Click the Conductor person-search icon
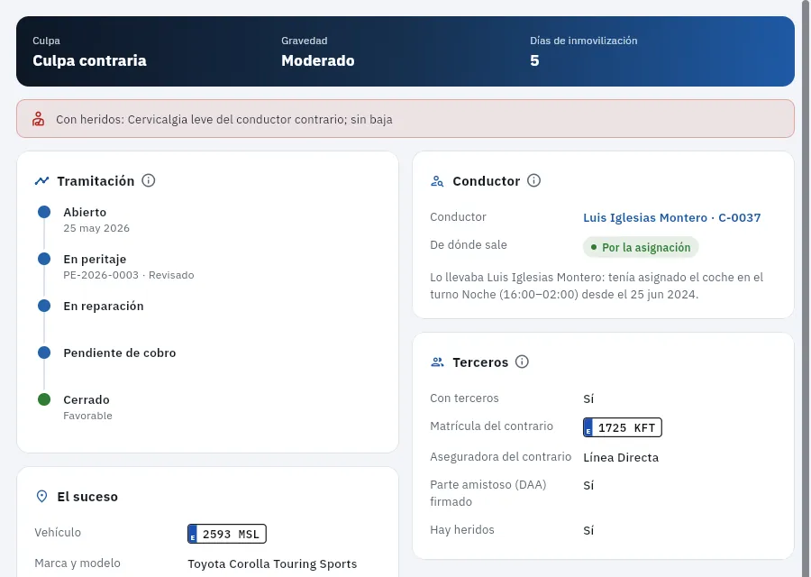 tap(437, 181)
